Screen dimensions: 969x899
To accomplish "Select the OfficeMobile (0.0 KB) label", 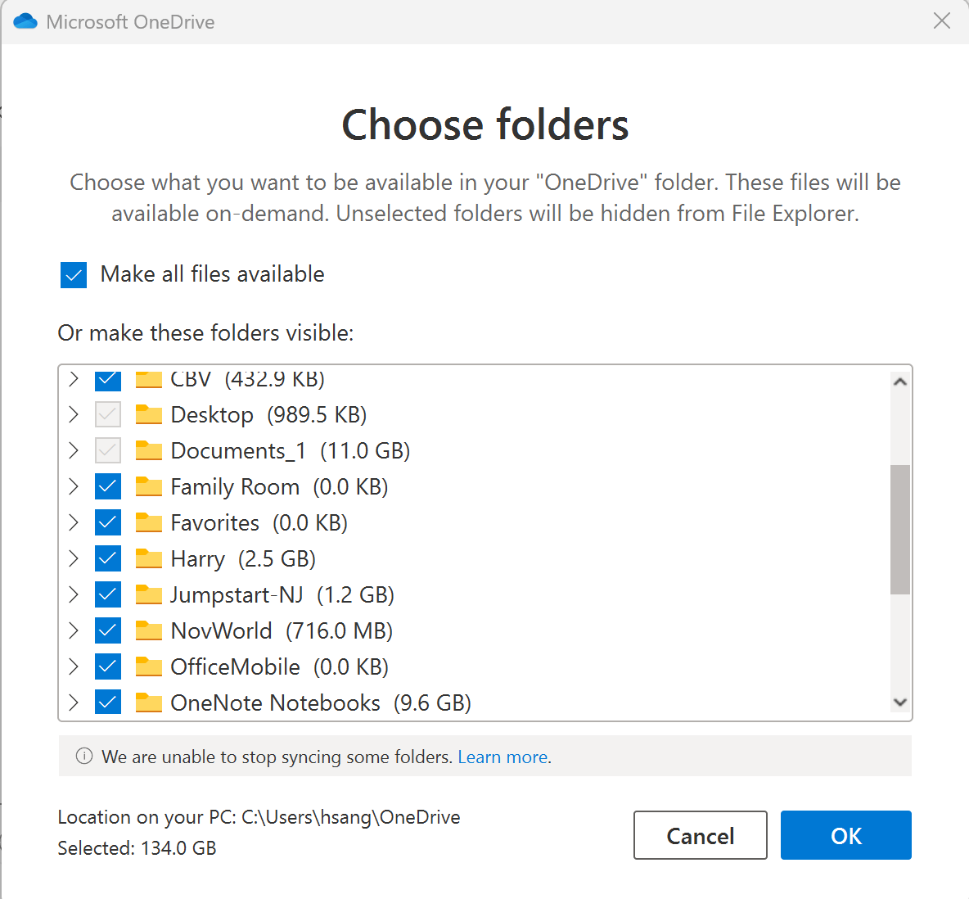I will click(279, 667).
